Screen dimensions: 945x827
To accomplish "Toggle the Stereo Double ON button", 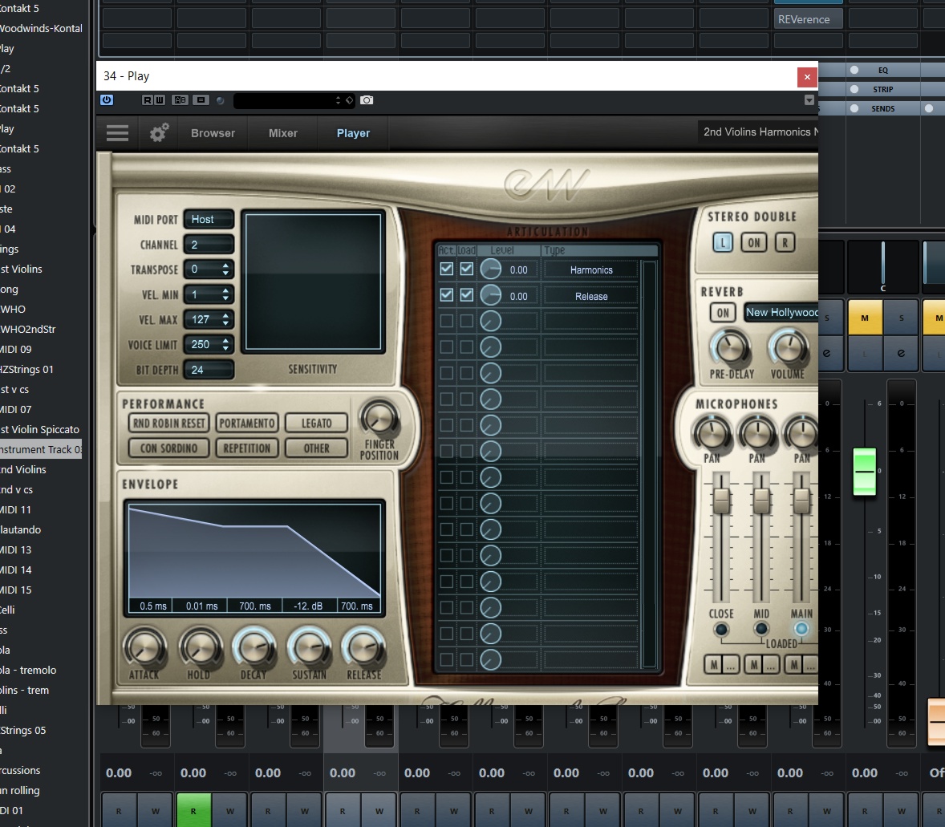I will coord(754,242).
